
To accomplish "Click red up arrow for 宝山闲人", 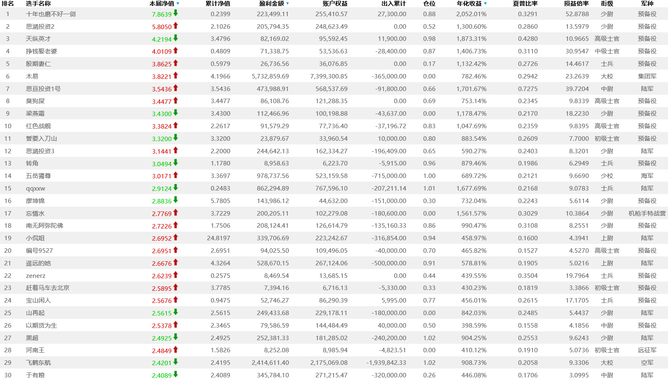I will point(176,300).
